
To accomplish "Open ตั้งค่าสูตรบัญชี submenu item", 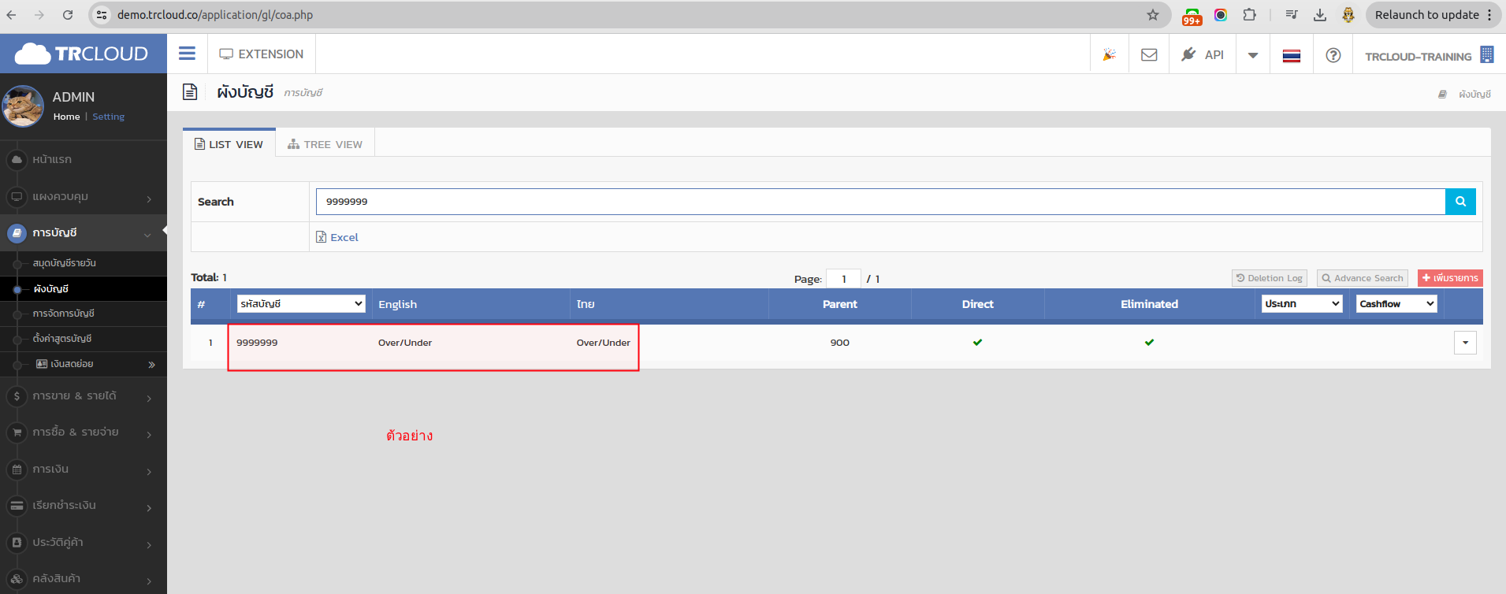I will click(x=84, y=339).
